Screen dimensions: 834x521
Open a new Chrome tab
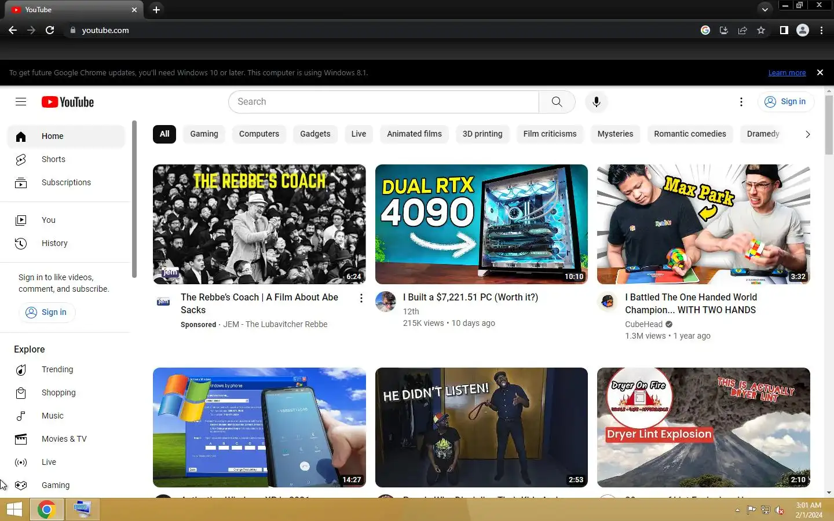pyautogui.click(x=156, y=9)
